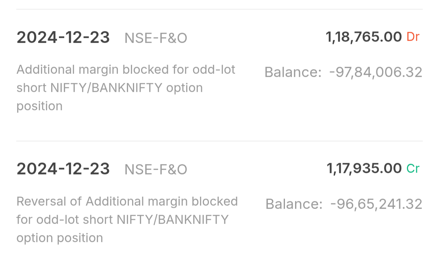Tap 'NIFTY/BANKNIFTY' text in the credit description
The width and height of the screenshot is (439, 271).
172,219
